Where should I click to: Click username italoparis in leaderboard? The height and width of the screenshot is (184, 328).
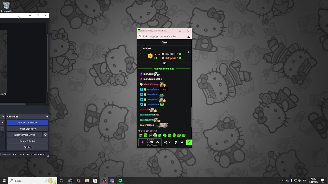pos(171,58)
